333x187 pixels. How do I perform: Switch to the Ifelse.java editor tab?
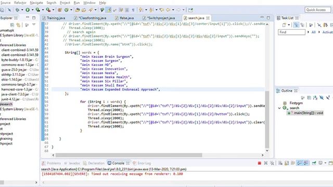[124, 18]
